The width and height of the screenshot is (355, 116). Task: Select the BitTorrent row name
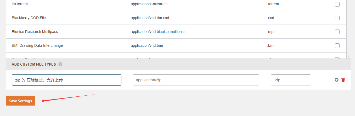coord(20,4)
